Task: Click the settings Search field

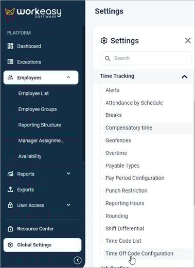Action: (146, 58)
